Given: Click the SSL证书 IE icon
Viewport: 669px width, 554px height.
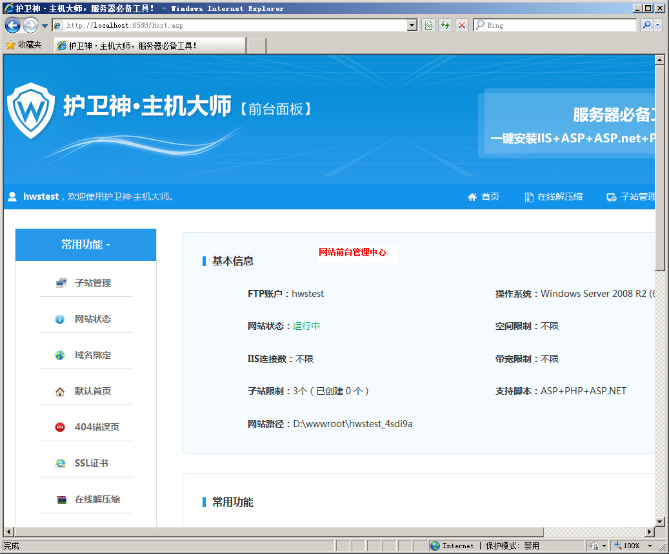Looking at the screenshot, I should coord(61,463).
